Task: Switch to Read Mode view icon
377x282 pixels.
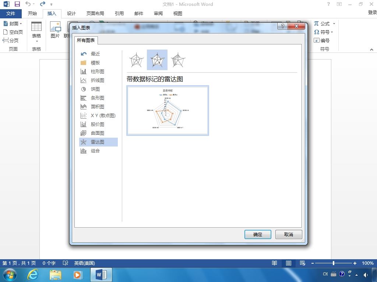Action: [x=274, y=263]
